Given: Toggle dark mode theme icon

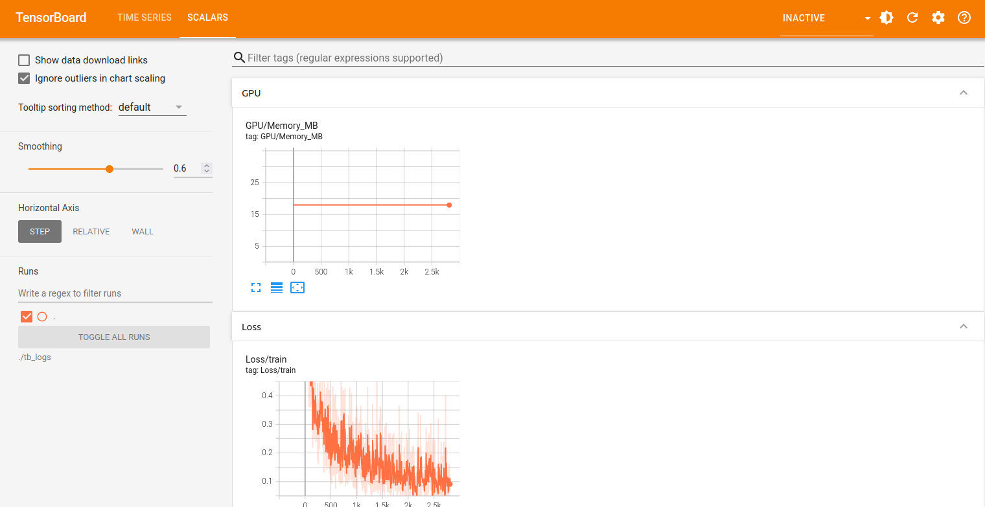Looking at the screenshot, I should click(886, 18).
